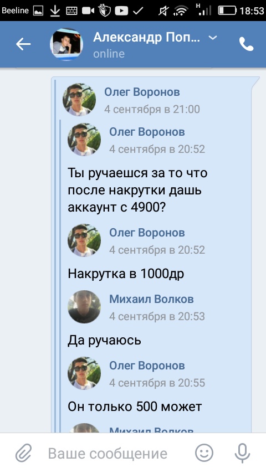Tap the back arrow in the header

click(x=23, y=44)
